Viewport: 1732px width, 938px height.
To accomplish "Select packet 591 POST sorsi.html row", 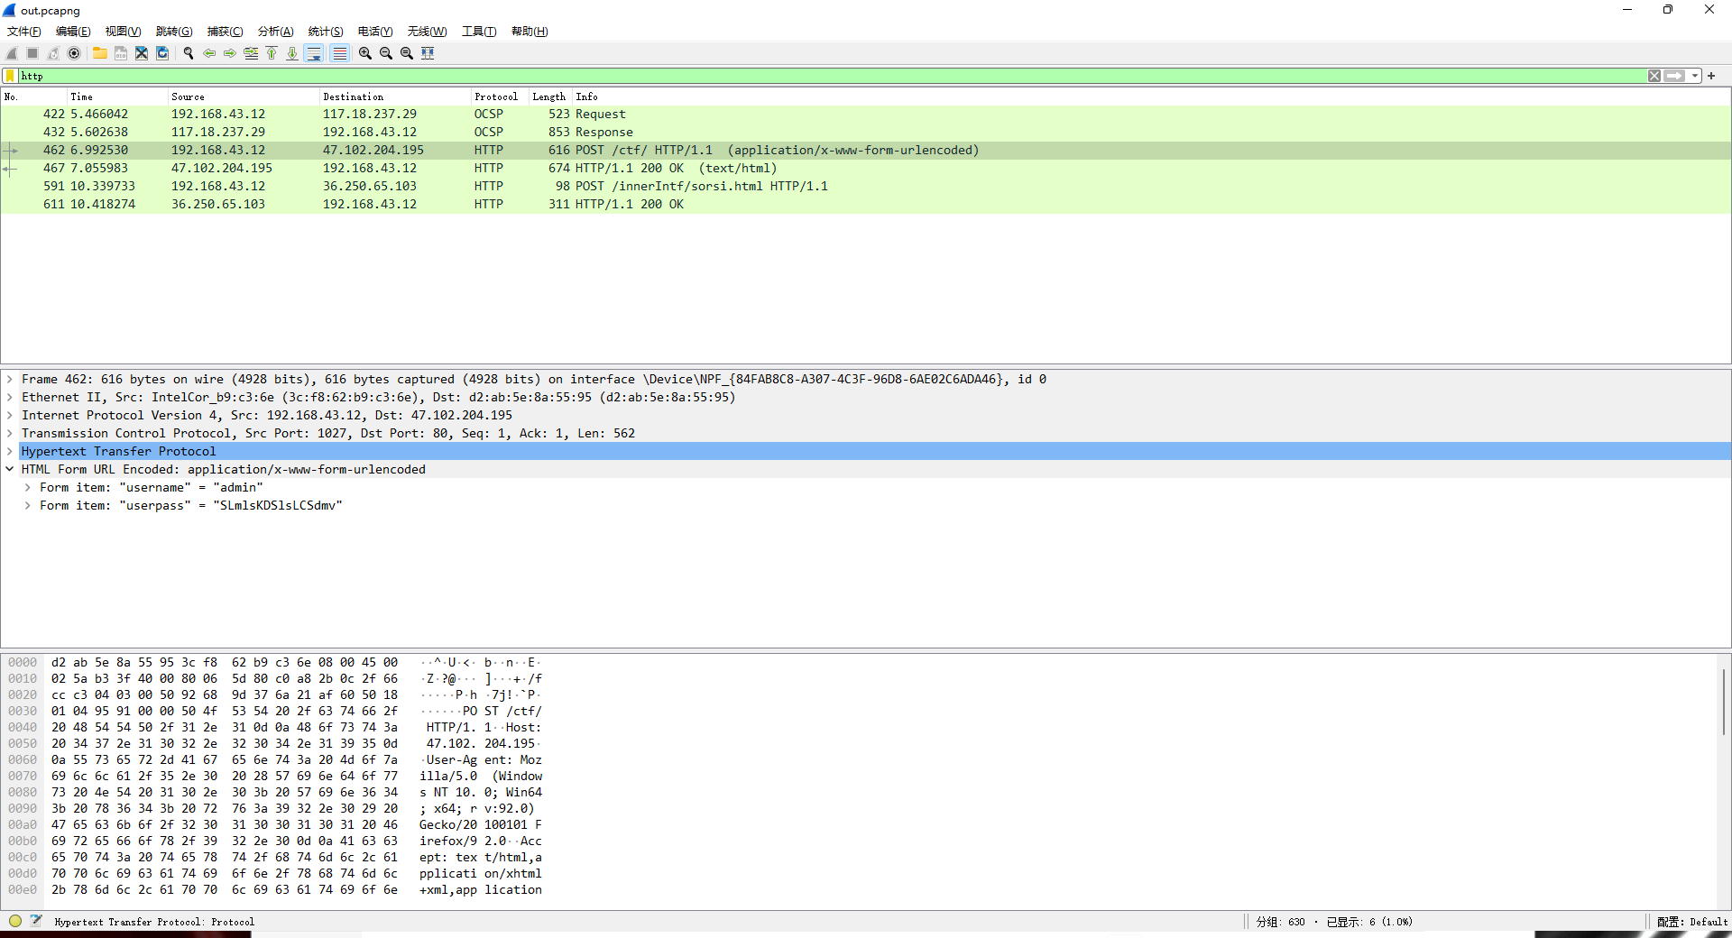I will pyautogui.click(x=866, y=187).
